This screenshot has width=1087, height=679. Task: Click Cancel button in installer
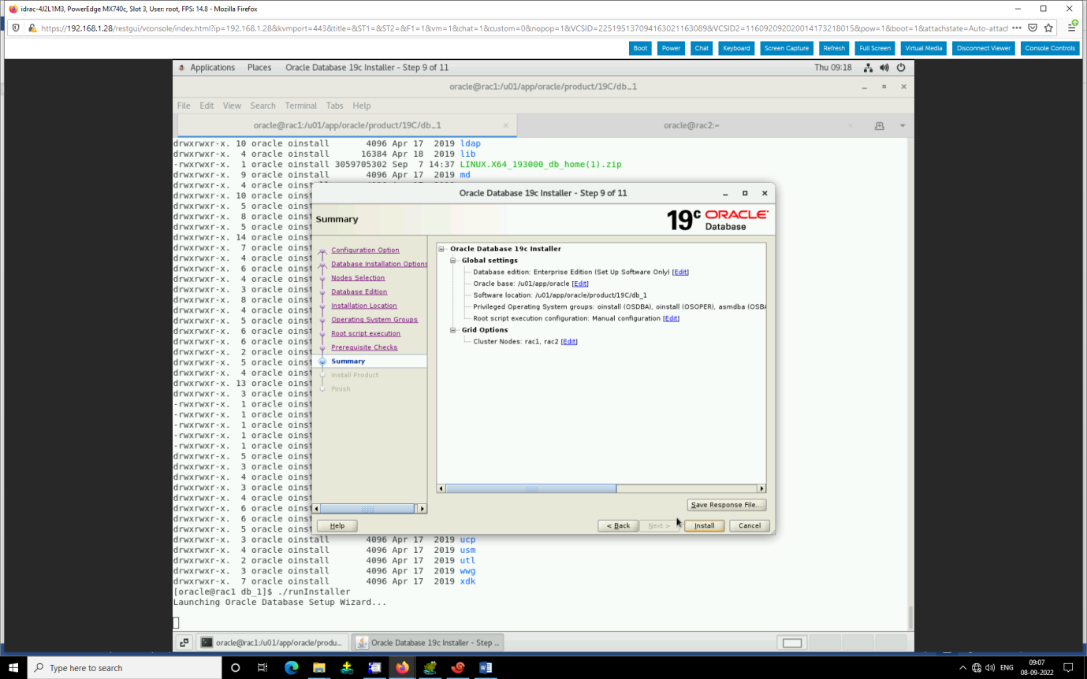tap(750, 525)
